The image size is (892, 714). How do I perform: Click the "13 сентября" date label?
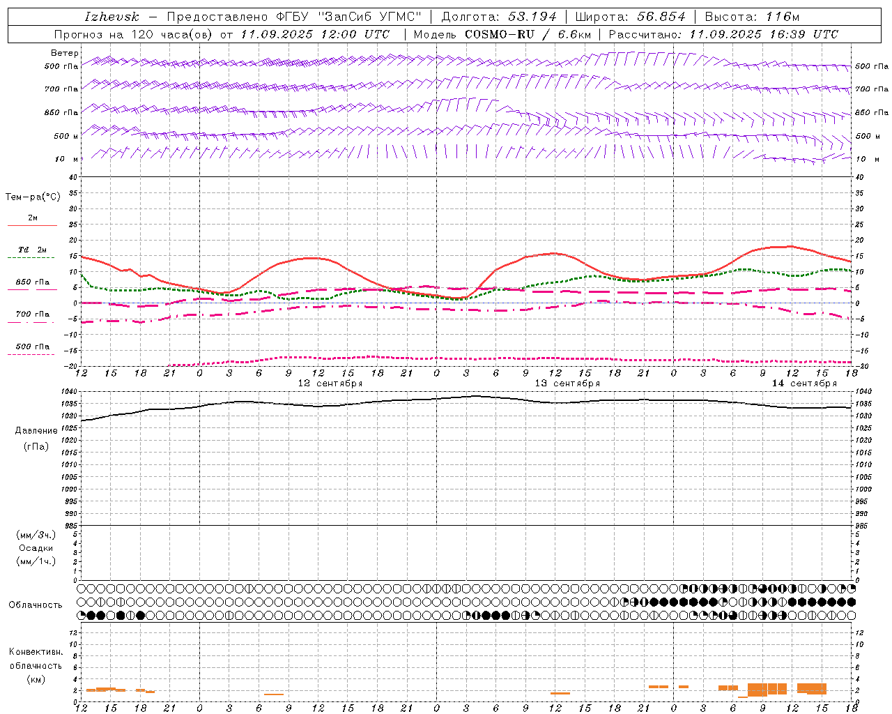pyautogui.click(x=567, y=383)
